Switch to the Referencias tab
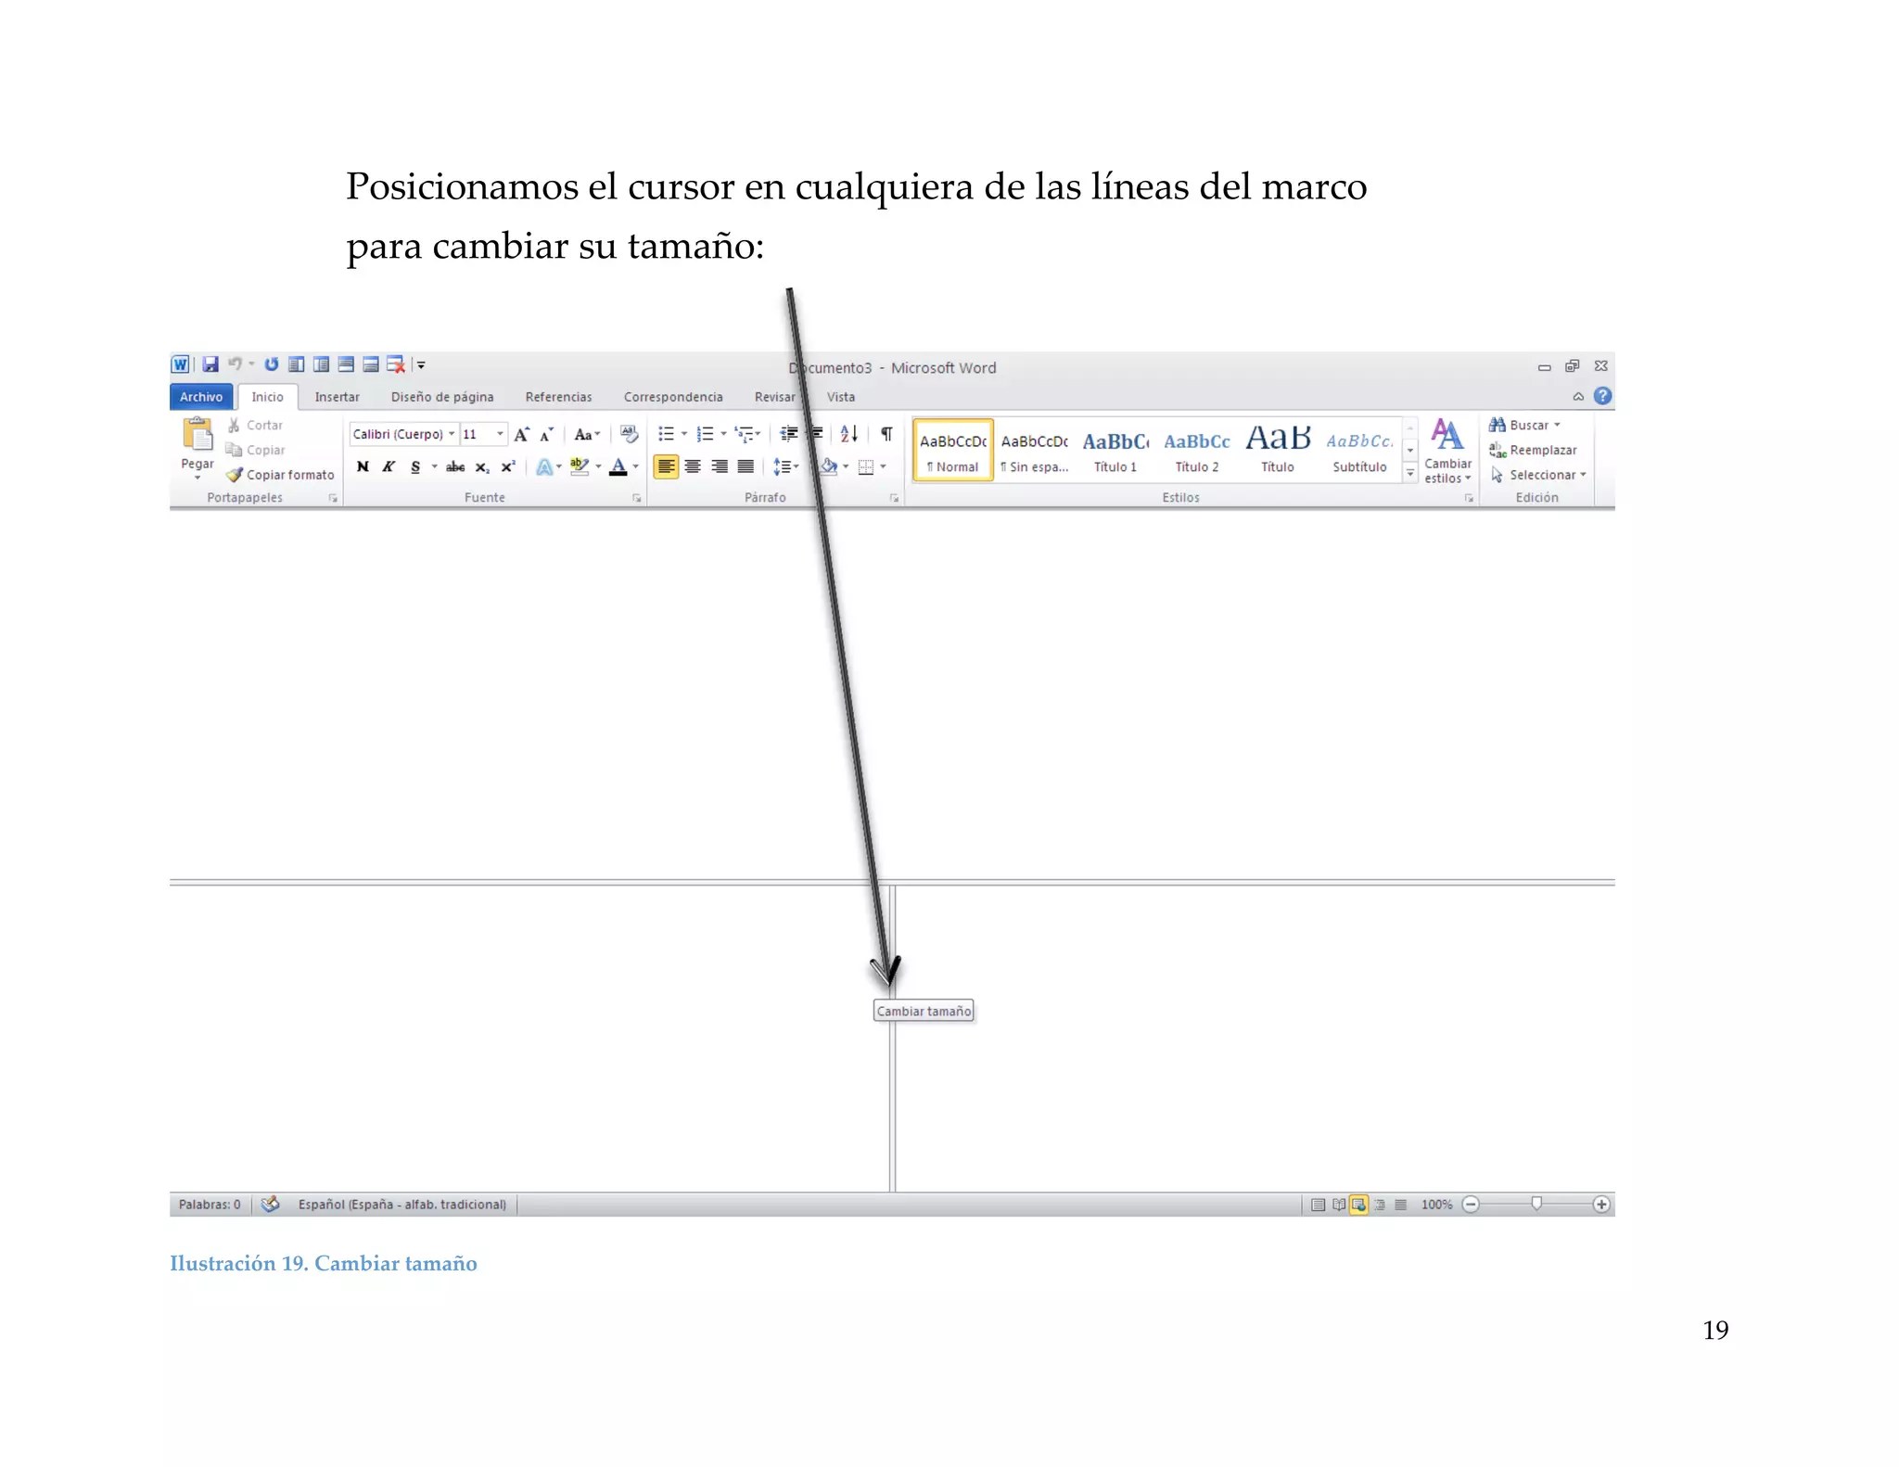Image resolution: width=1899 pixels, height=1467 pixels. coord(558,397)
